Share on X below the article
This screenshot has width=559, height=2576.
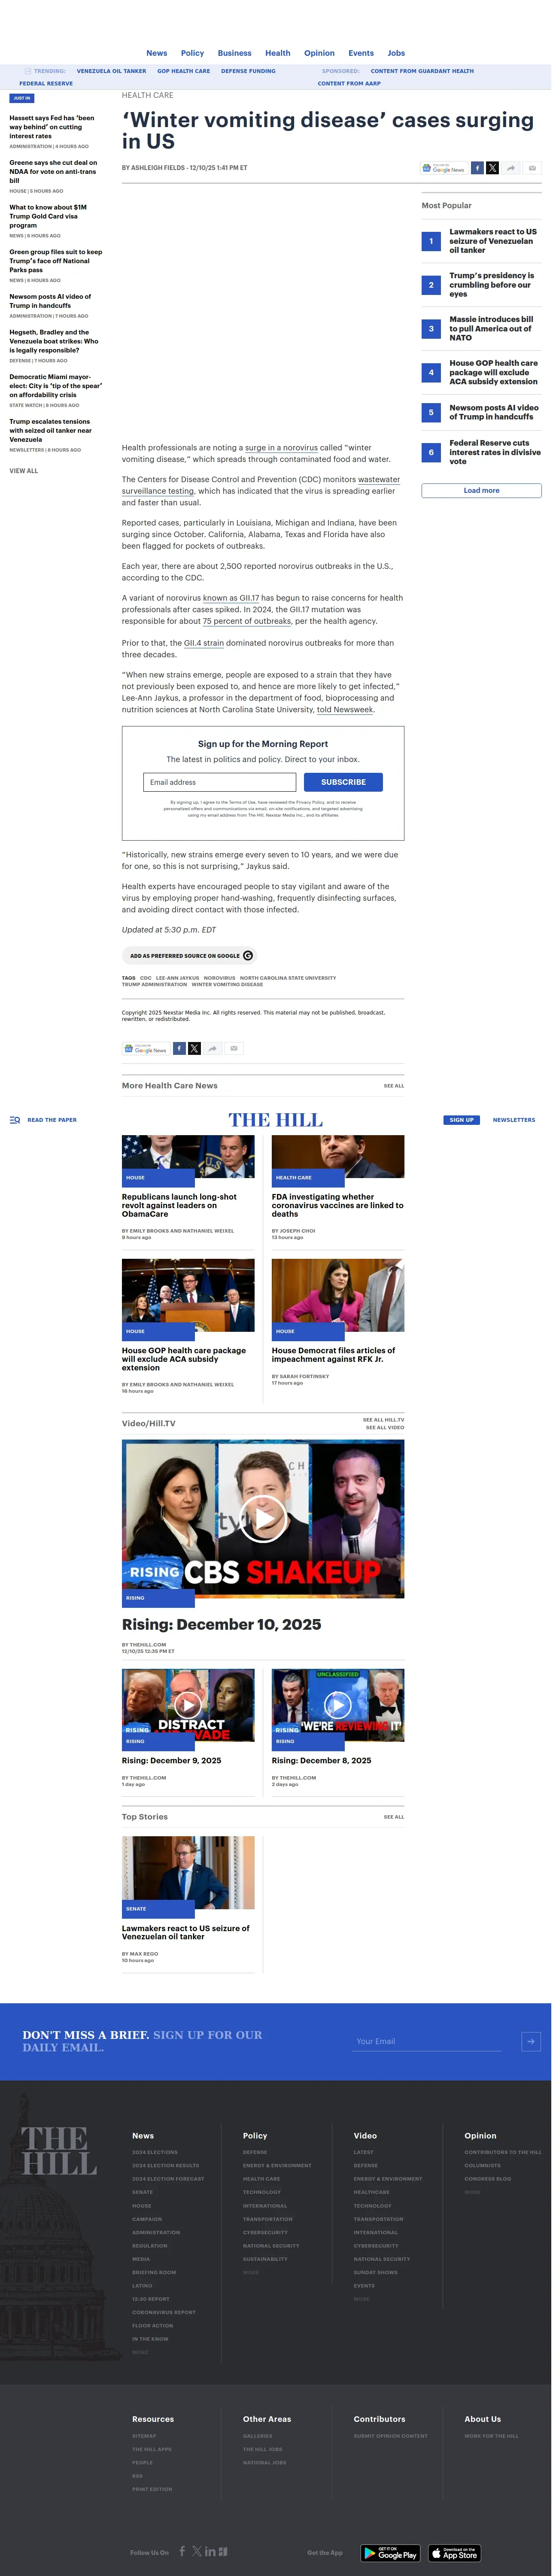tap(194, 1048)
